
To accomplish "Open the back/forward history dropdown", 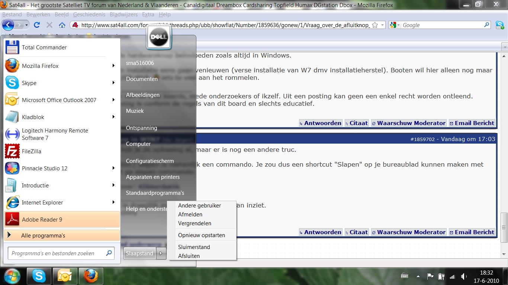I will (x=26, y=25).
